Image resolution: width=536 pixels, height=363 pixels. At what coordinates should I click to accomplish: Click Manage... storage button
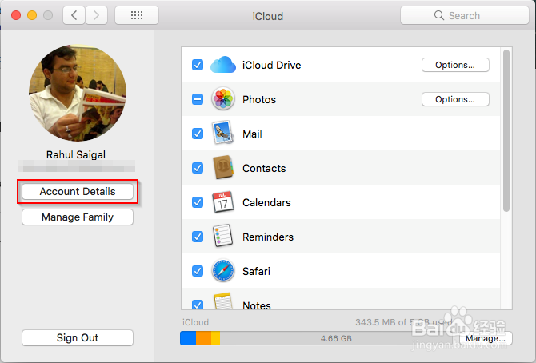click(486, 338)
